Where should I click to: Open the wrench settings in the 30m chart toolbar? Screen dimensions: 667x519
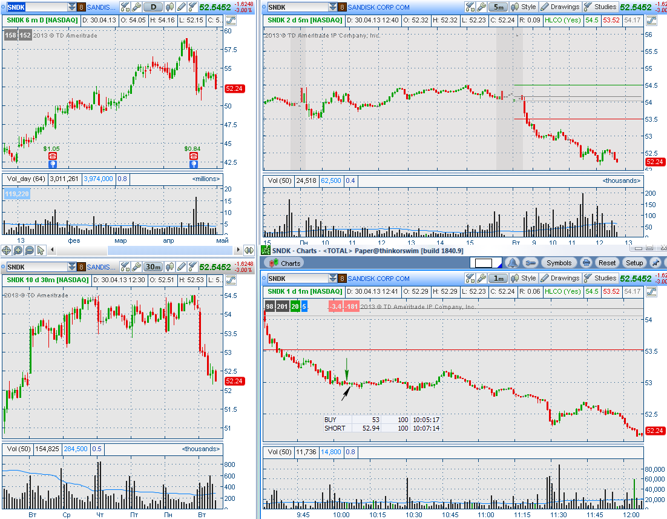(x=137, y=267)
